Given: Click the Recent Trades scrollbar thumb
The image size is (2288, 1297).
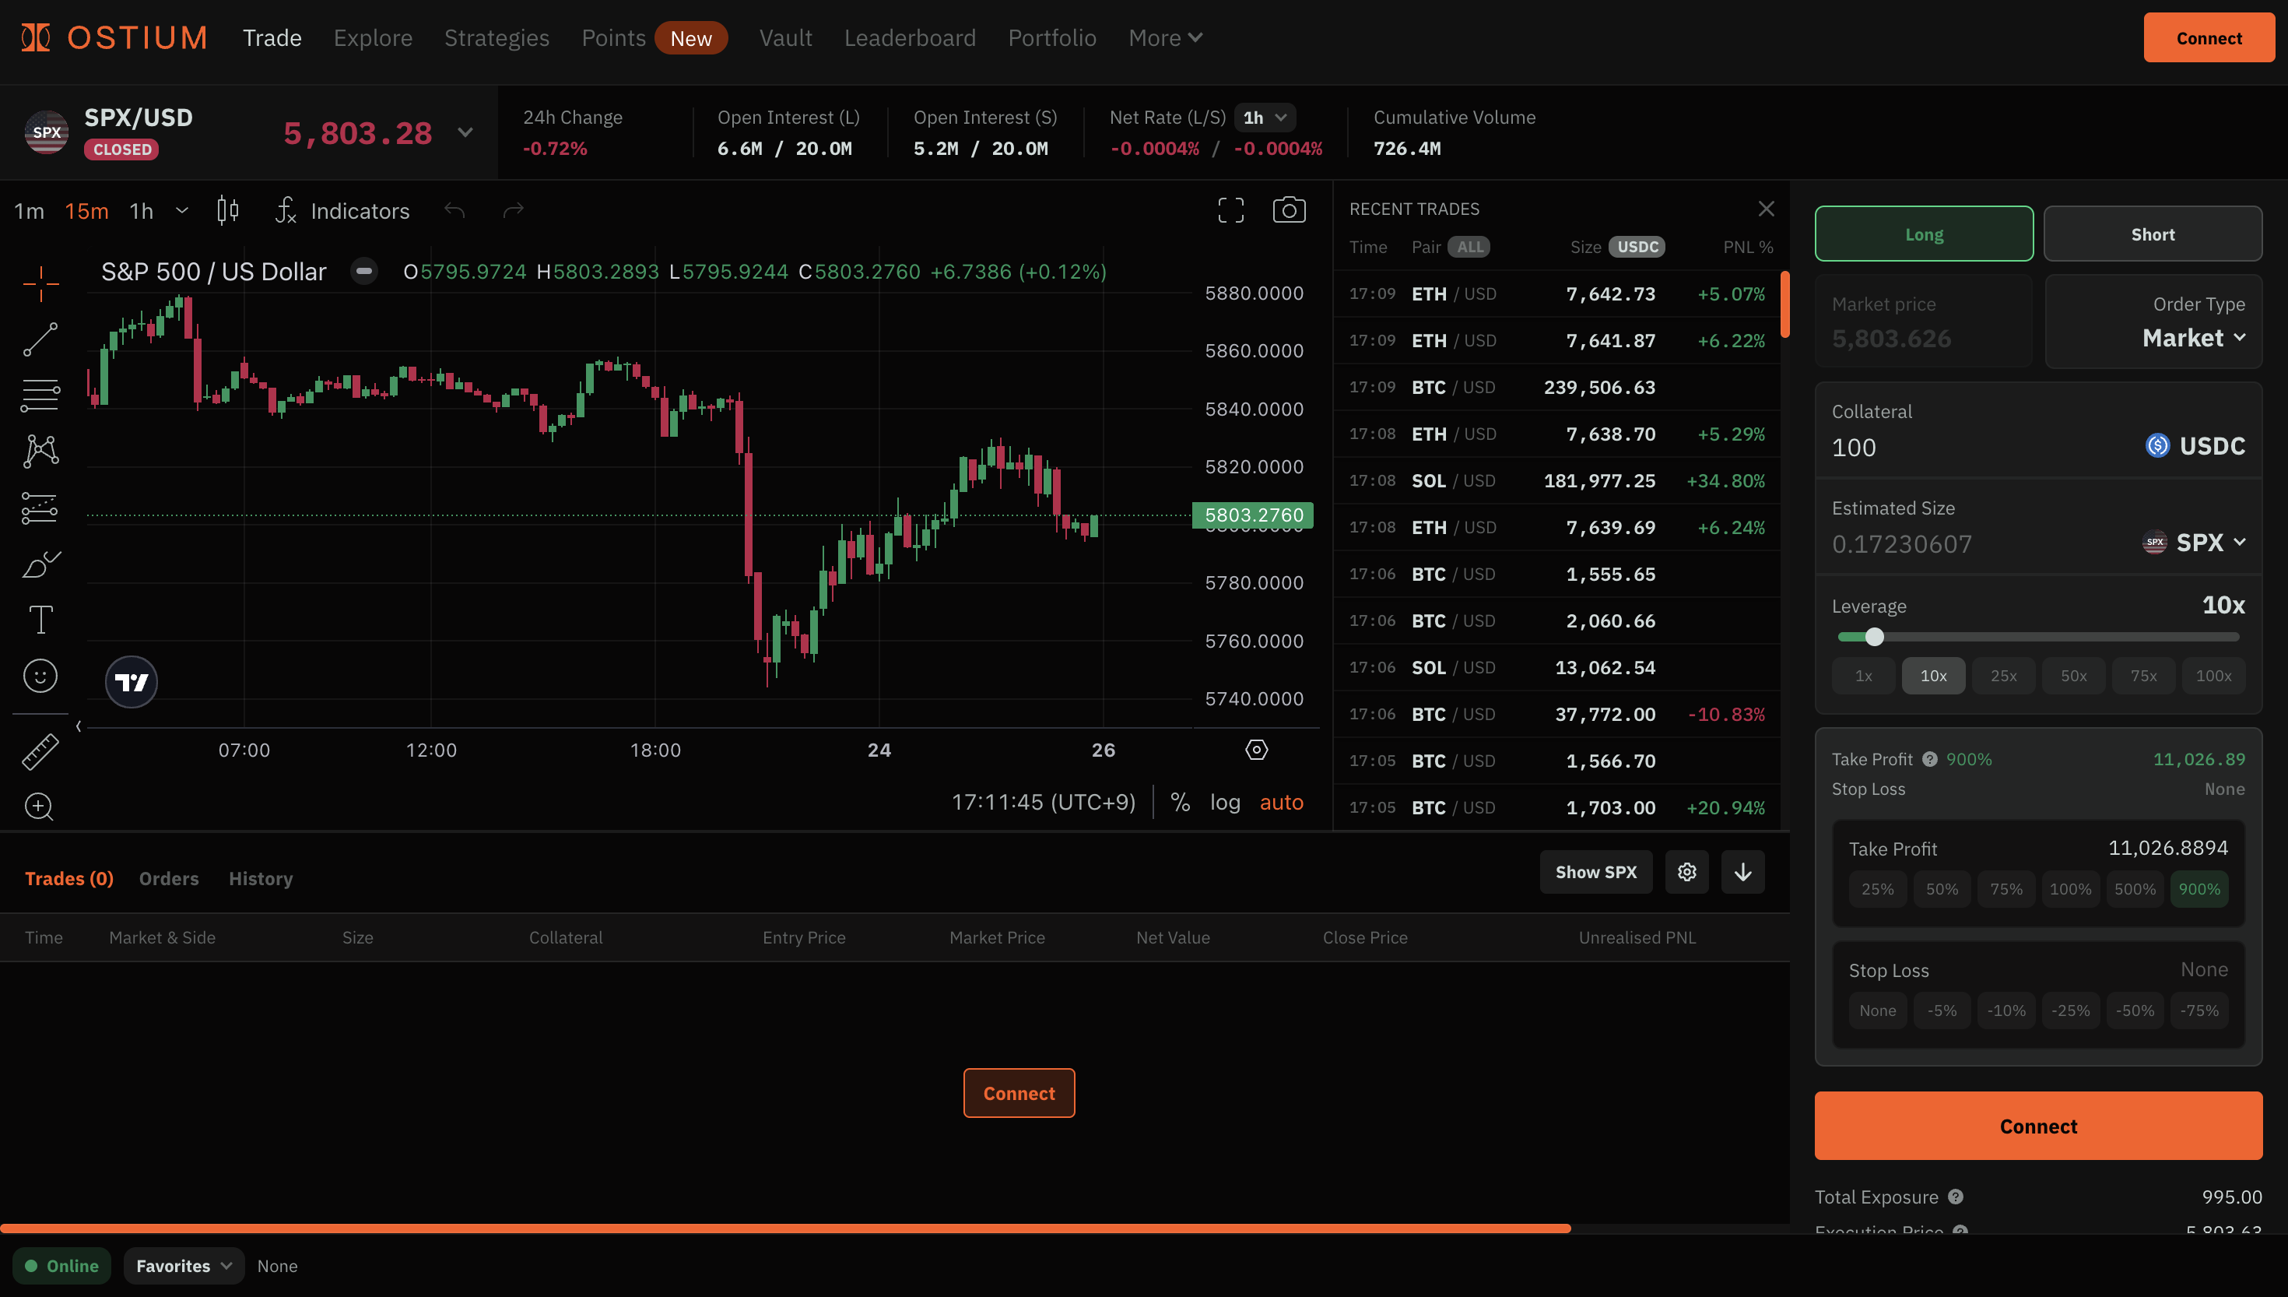Looking at the screenshot, I should tap(1785, 304).
